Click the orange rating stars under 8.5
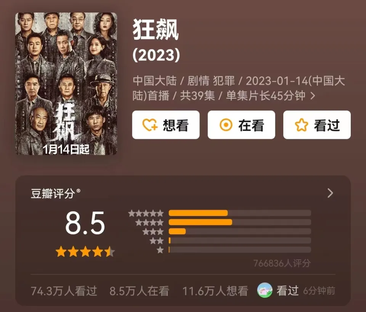 coord(85,252)
